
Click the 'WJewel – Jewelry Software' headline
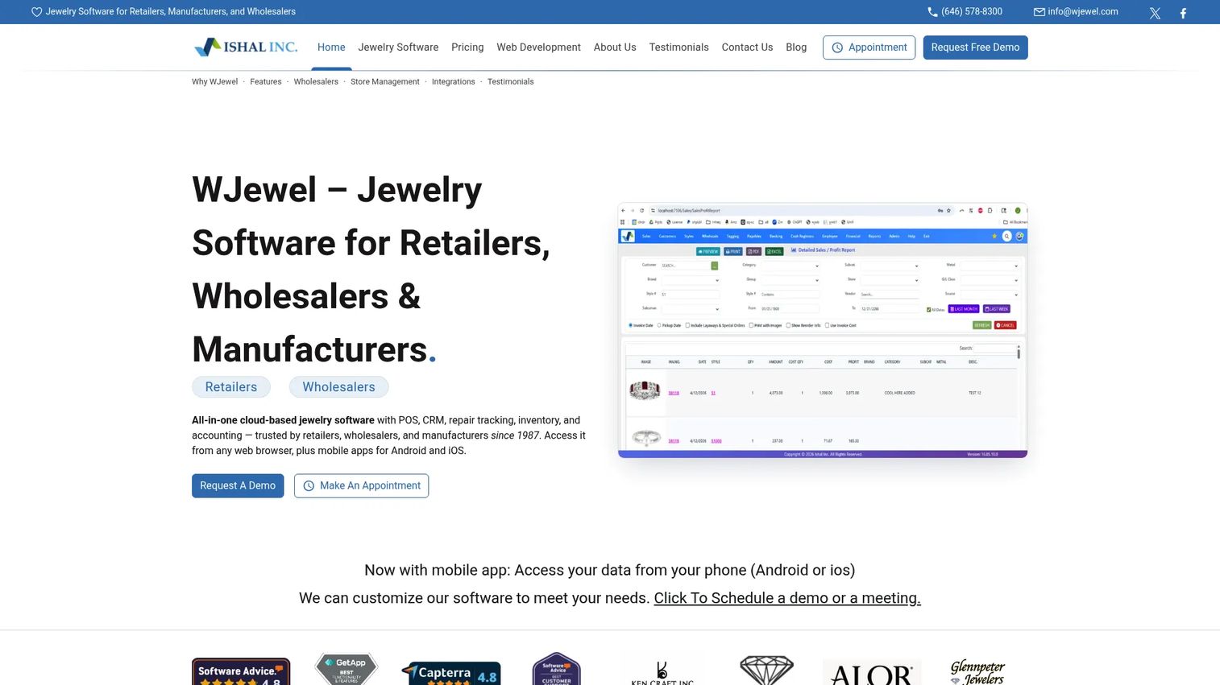[x=371, y=270]
